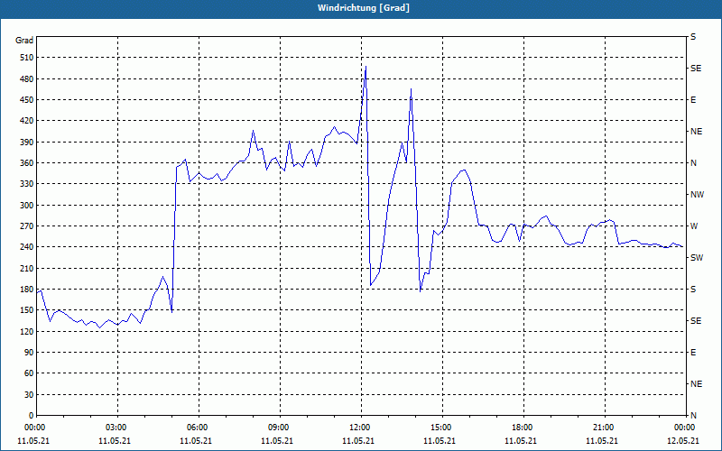Click the 11.05.21 date under 06:00

(x=196, y=441)
